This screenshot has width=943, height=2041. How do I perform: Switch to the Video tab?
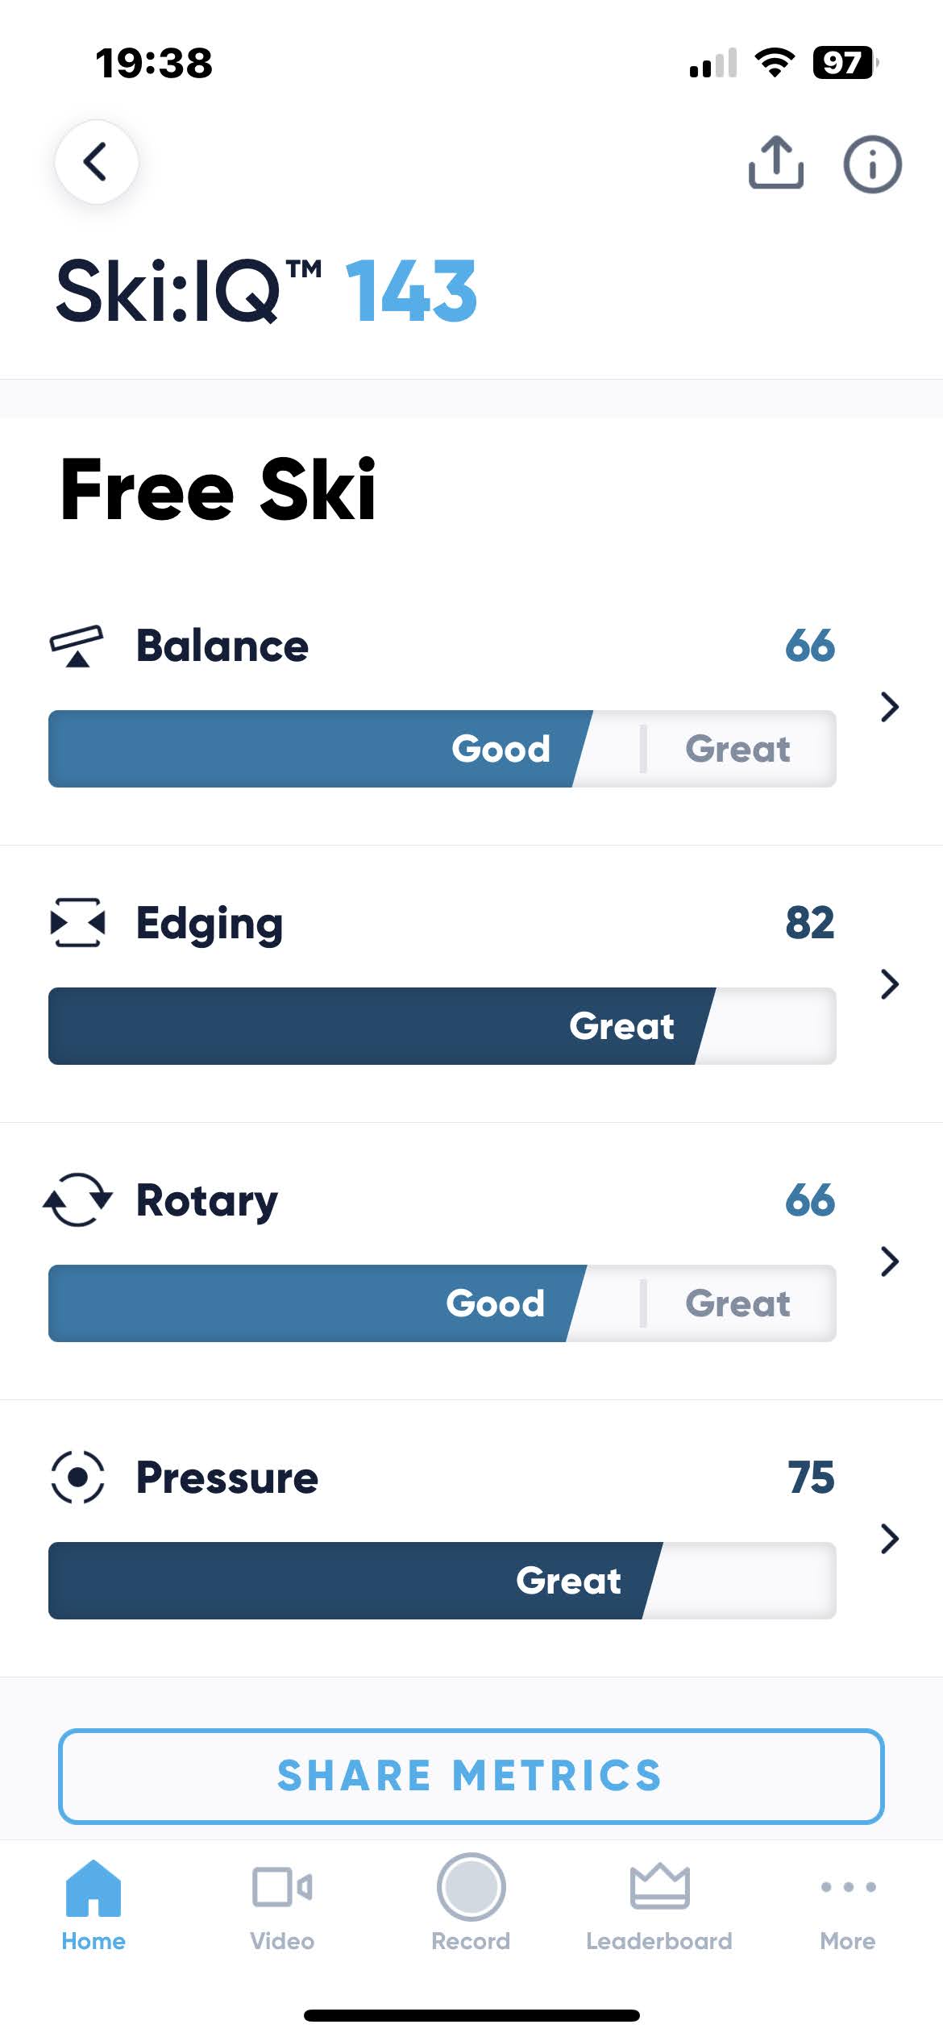point(282,1904)
